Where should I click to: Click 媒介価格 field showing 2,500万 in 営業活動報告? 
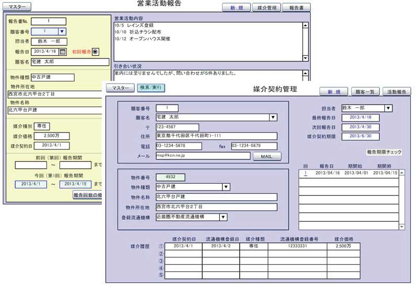click(52, 136)
